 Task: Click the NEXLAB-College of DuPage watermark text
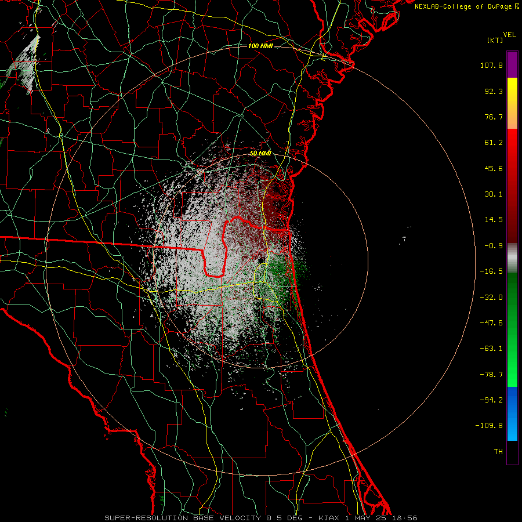[x=466, y=6]
